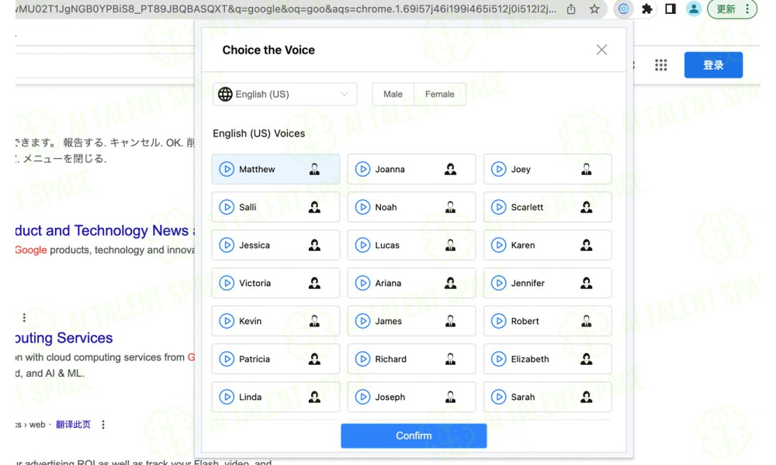This screenshot has width=776, height=465.
Task: Play the Noah voice preview
Action: 362,207
